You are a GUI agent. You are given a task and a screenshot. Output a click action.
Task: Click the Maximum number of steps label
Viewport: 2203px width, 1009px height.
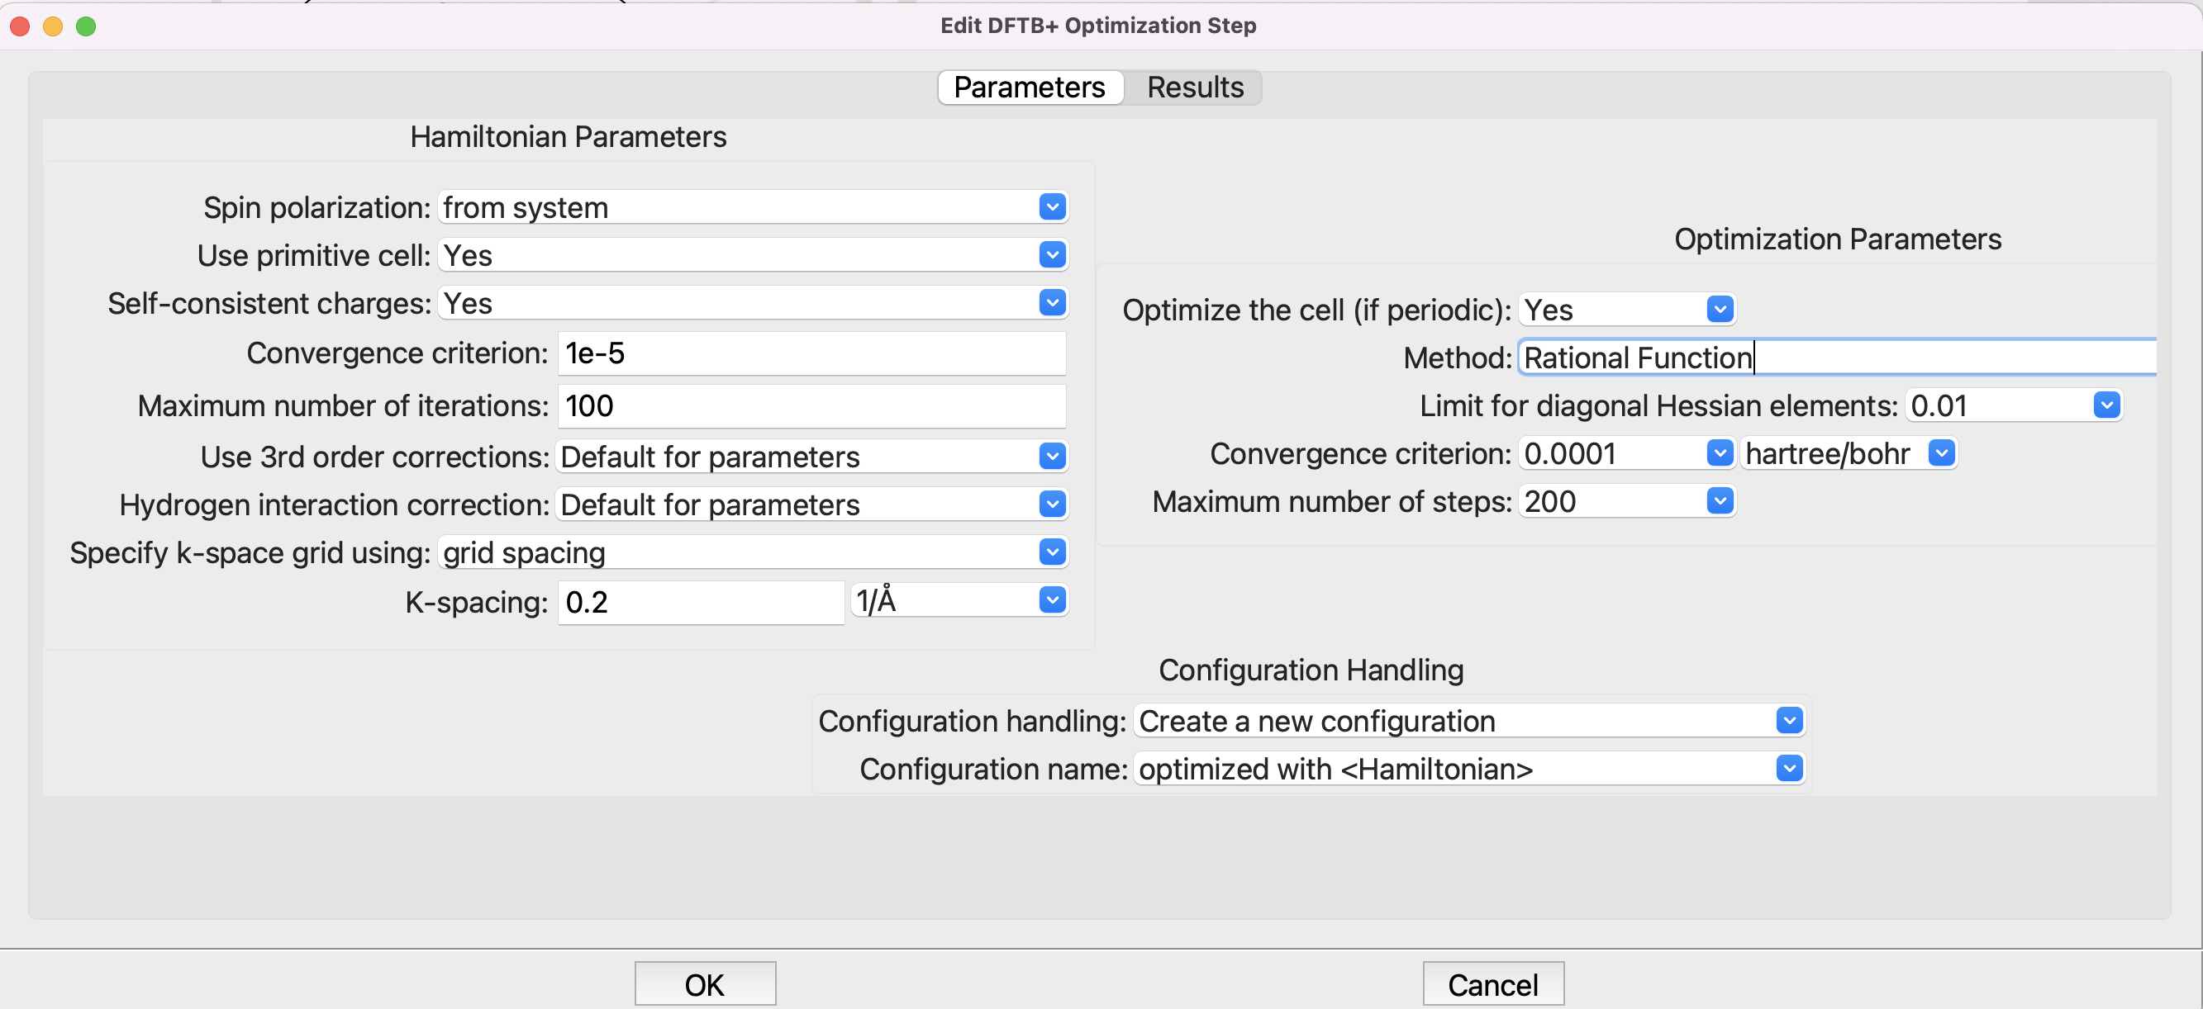1332,501
